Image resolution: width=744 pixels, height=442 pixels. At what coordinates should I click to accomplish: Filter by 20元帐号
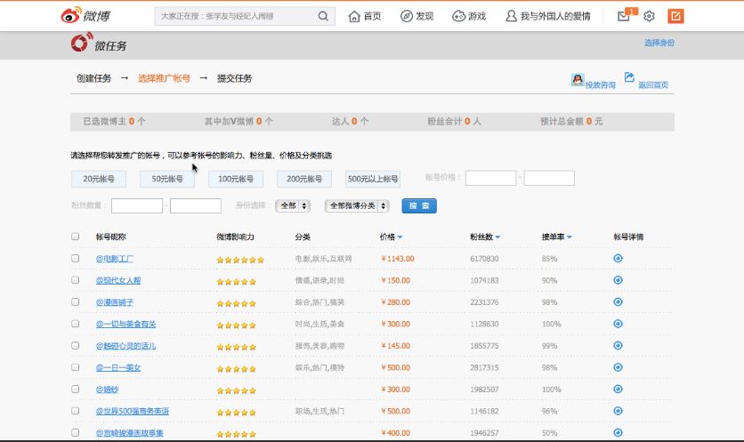(99, 179)
